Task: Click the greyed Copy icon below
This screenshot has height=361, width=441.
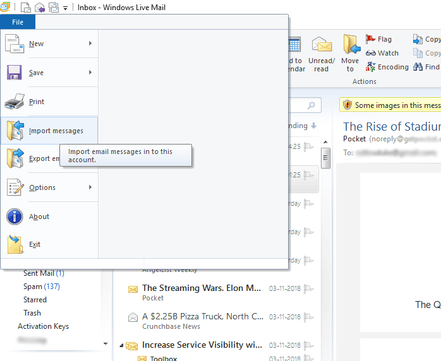Action: [418, 53]
